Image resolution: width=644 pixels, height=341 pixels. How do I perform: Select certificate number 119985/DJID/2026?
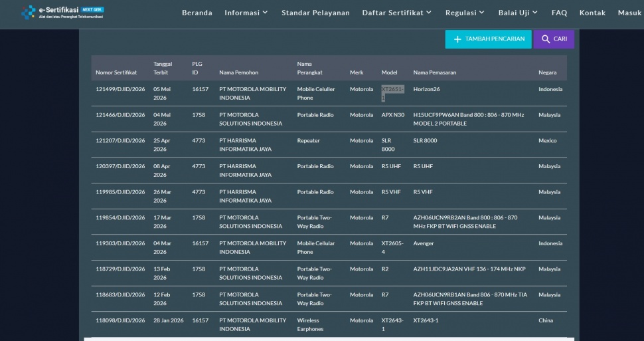click(x=120, y=192)
